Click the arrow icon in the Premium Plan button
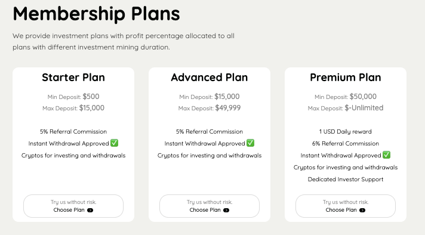Screen dimensions: 425x235 point(362,211)
